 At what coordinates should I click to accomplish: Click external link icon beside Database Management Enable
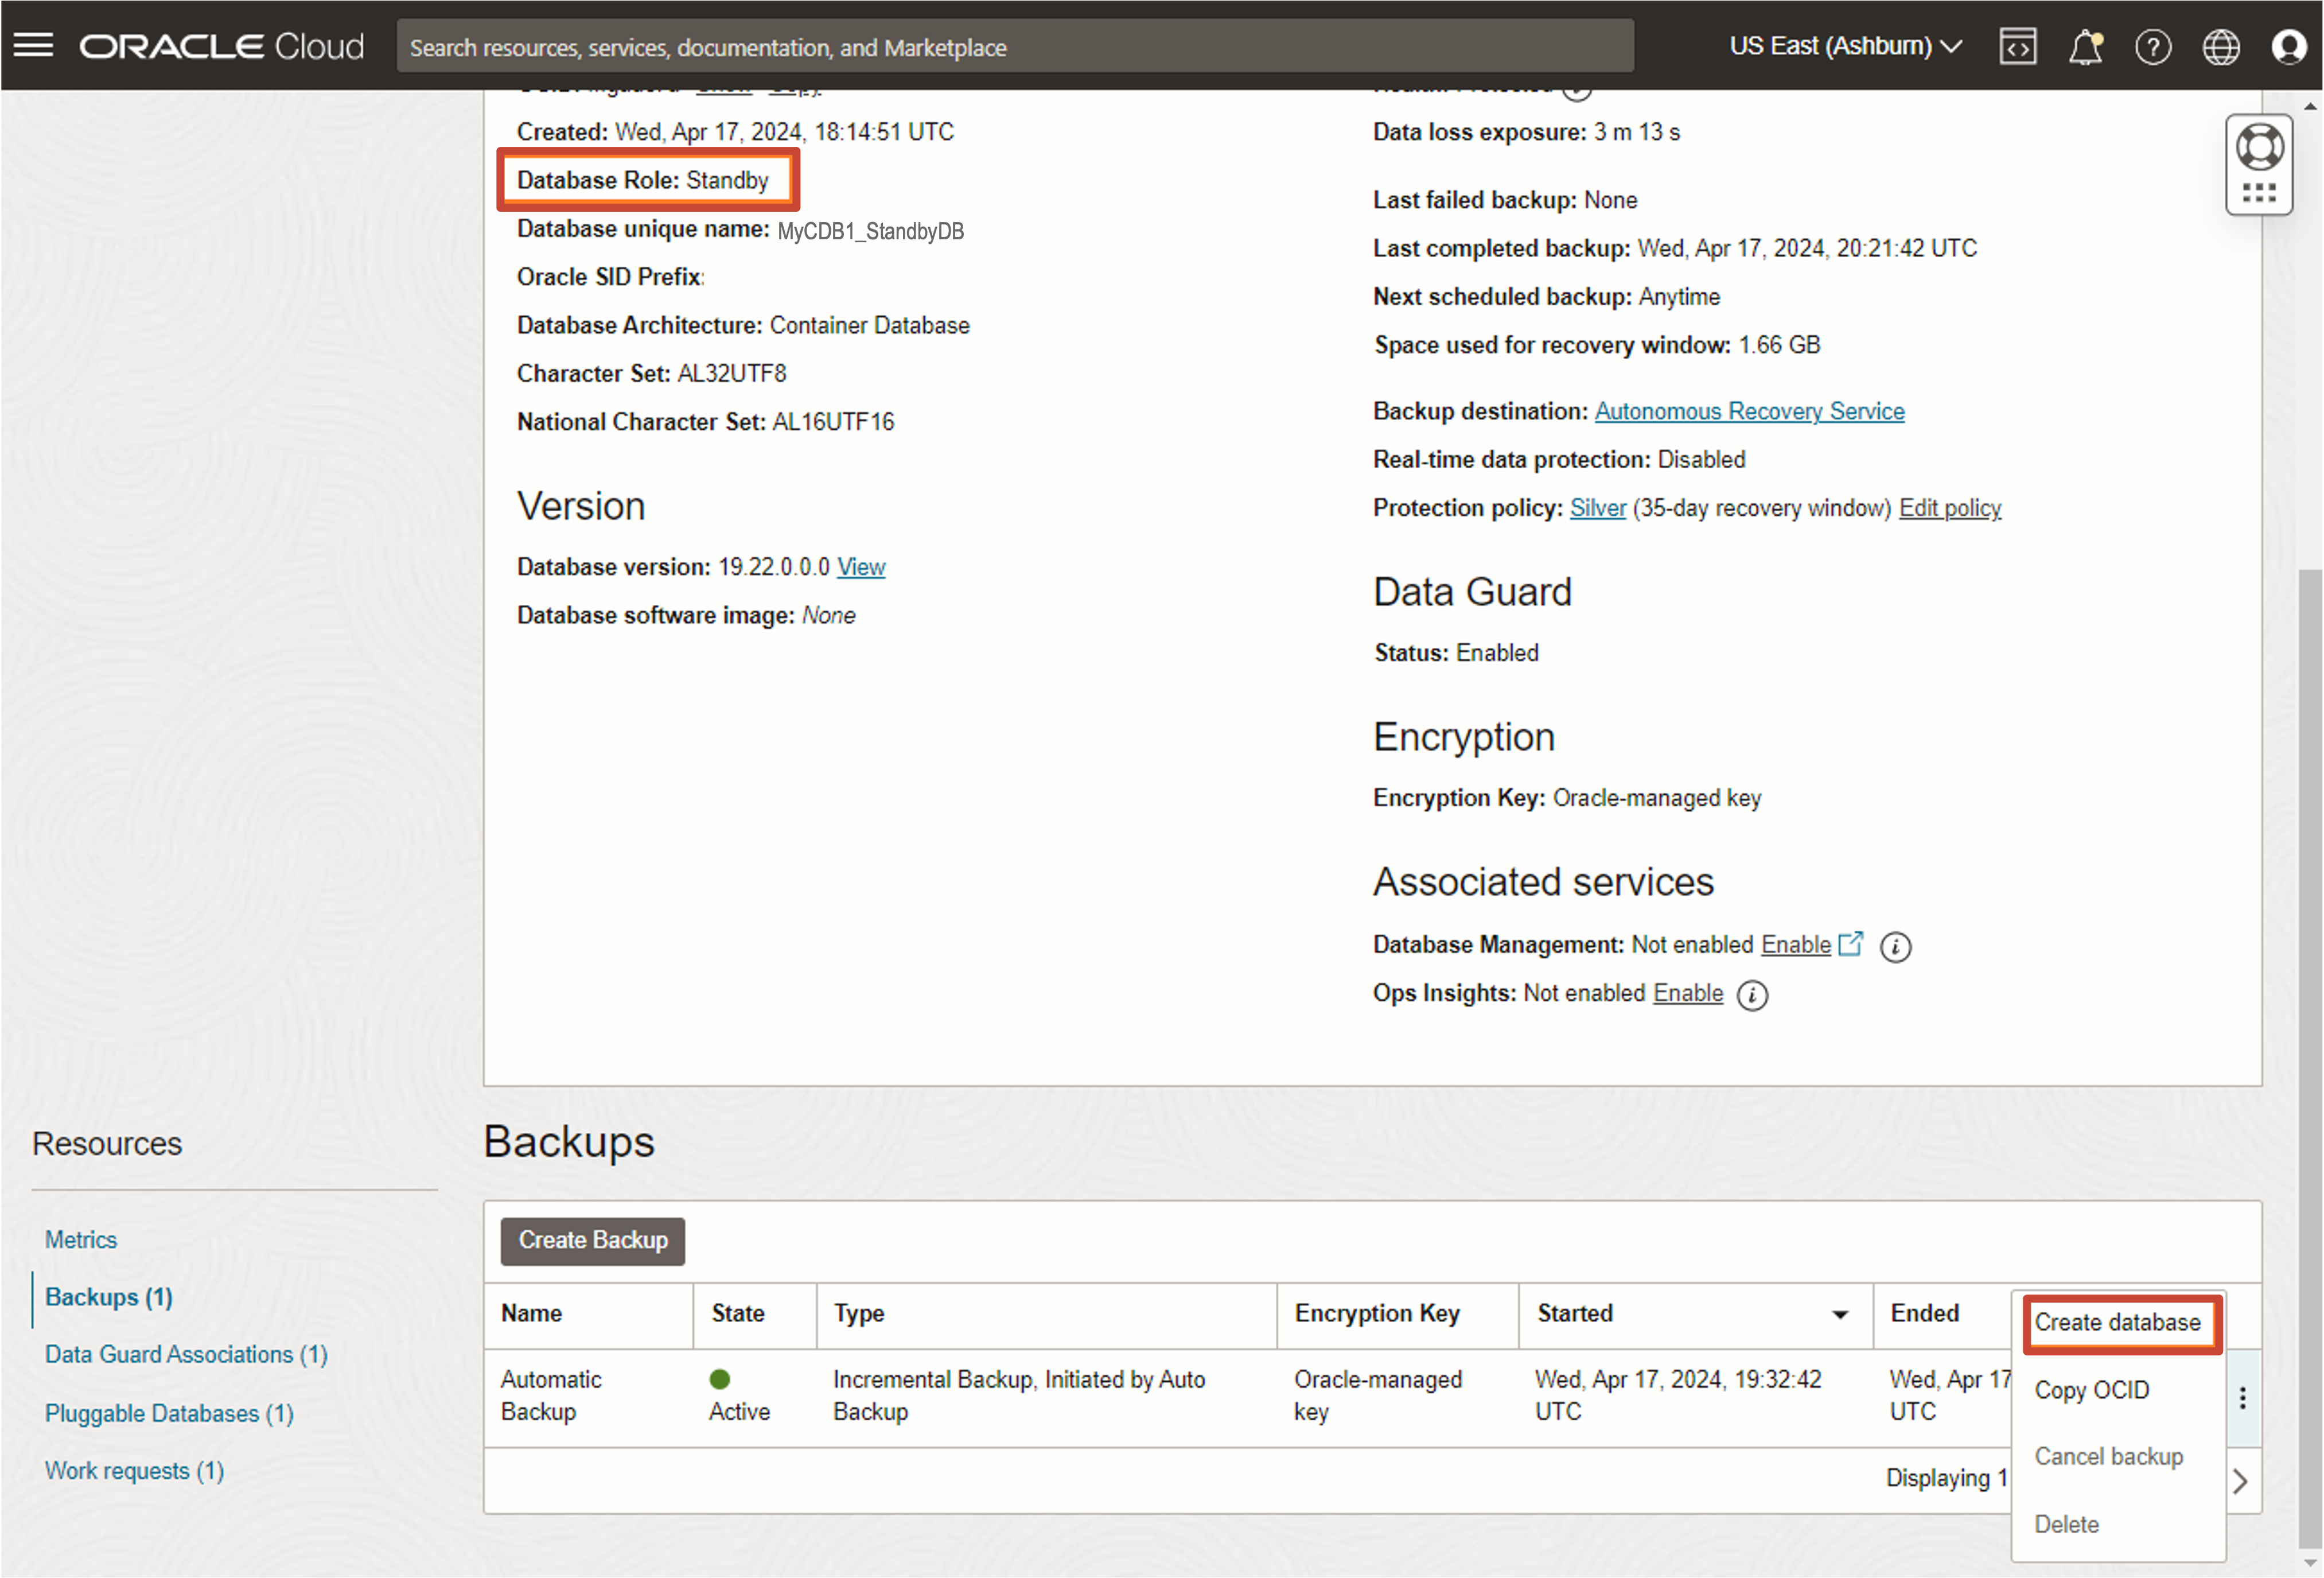(x=1851, y=943)
